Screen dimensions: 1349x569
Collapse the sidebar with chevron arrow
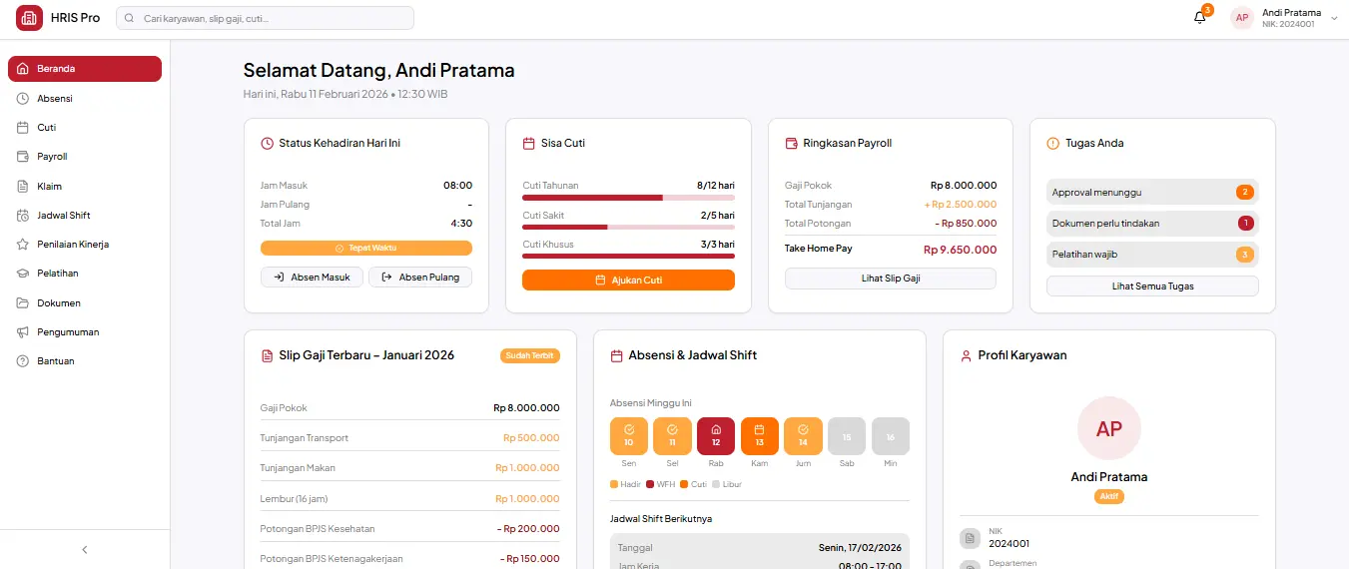(x=85, y=549)
